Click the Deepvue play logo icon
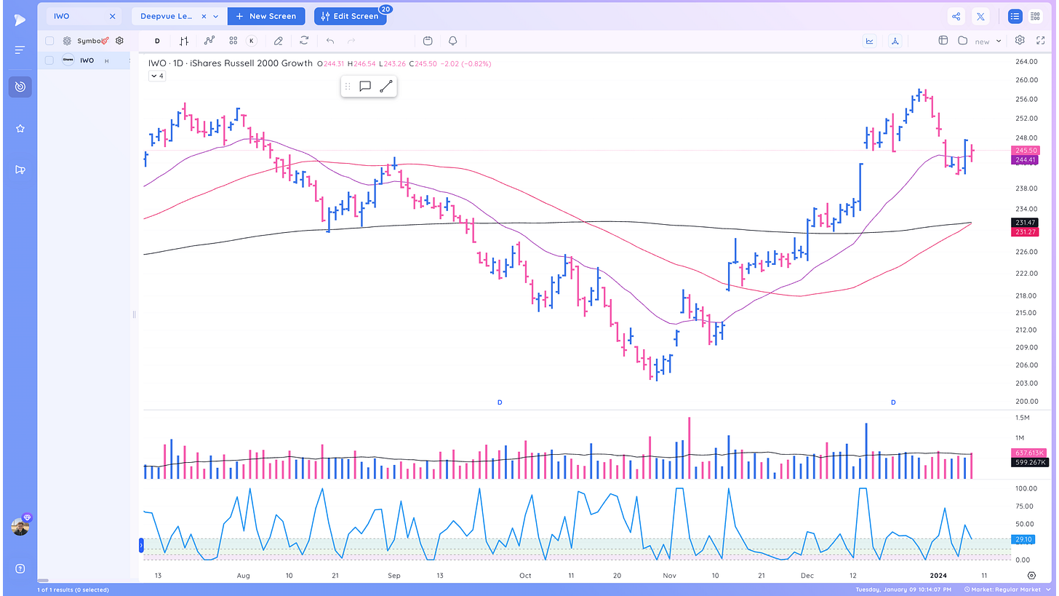 click(x=20, y=20)
